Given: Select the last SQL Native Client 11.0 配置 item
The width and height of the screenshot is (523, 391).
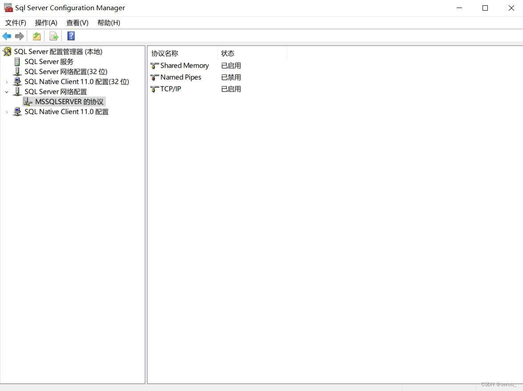Looking at the screenshot, I should [66, 112].
